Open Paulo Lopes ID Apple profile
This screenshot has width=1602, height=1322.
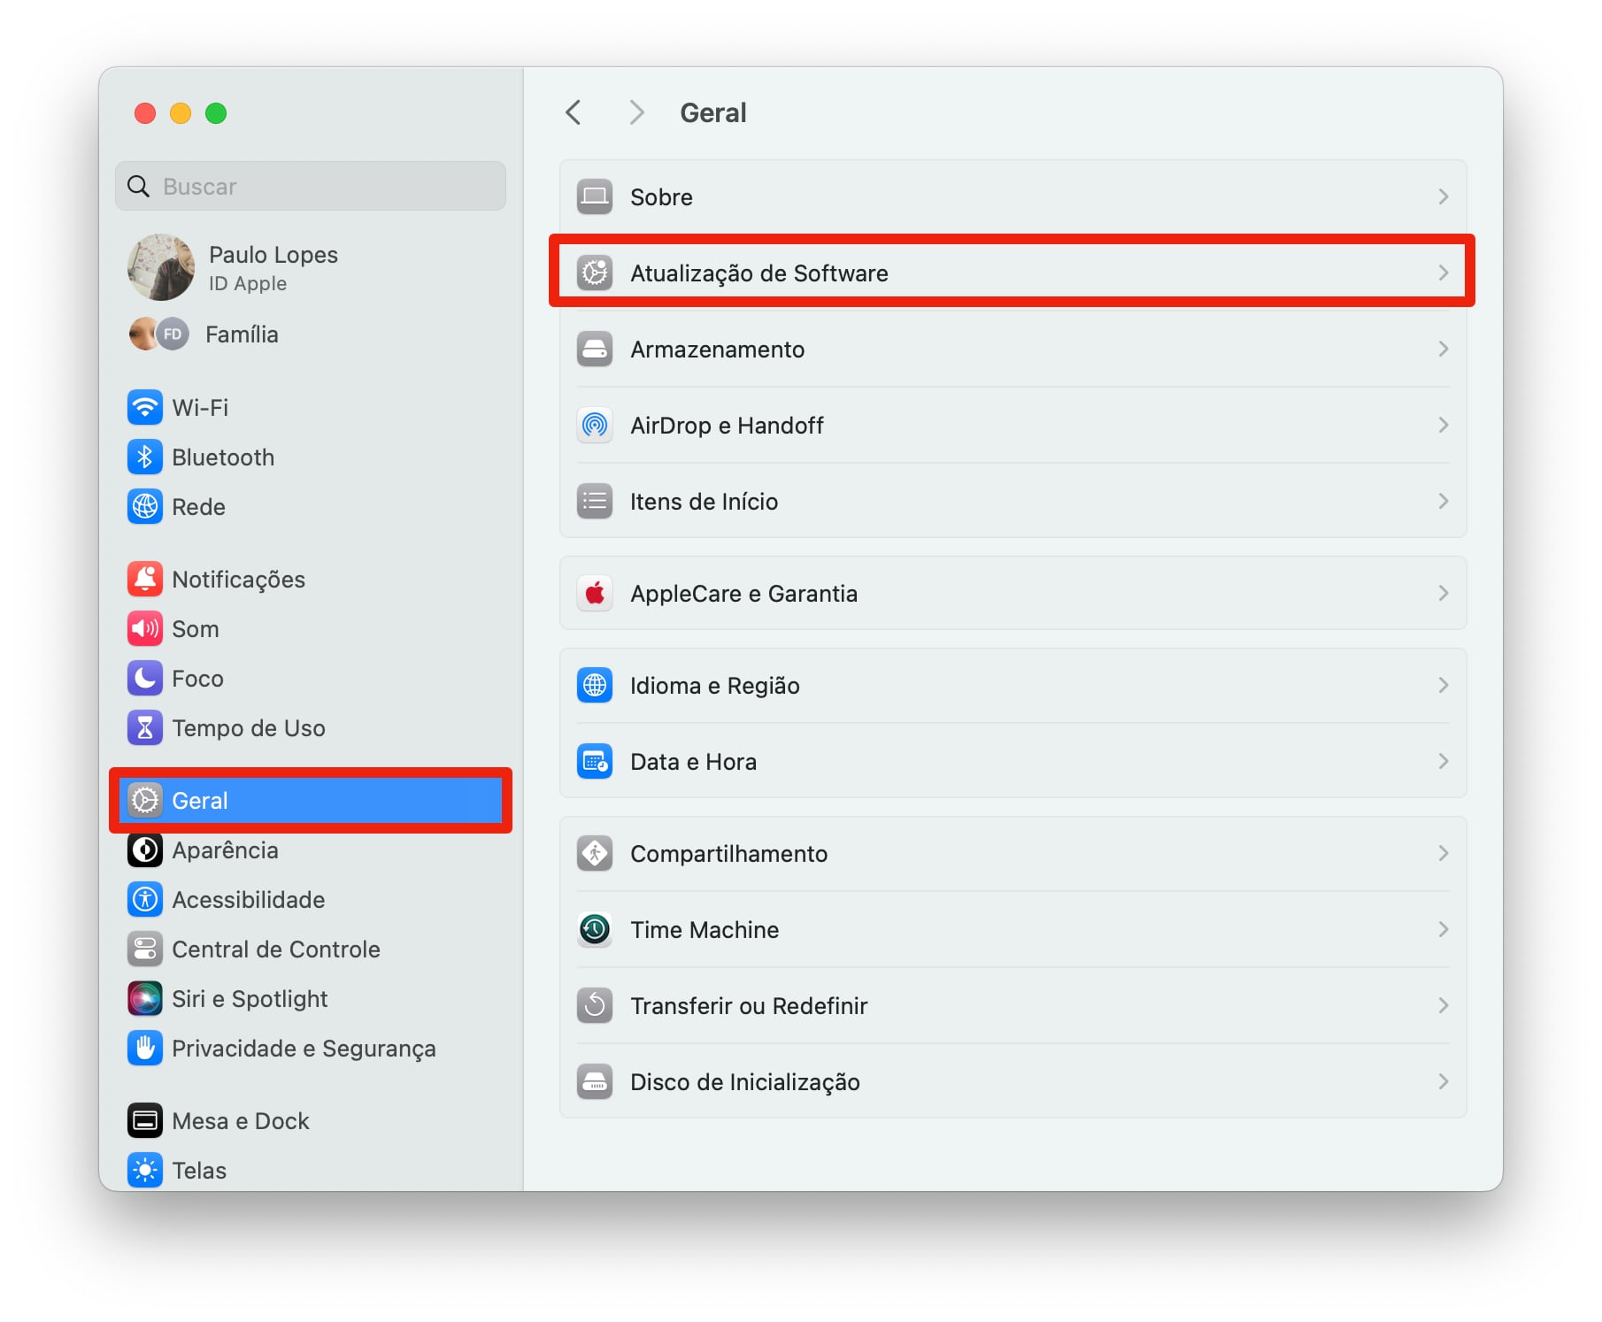coord(273,267)
